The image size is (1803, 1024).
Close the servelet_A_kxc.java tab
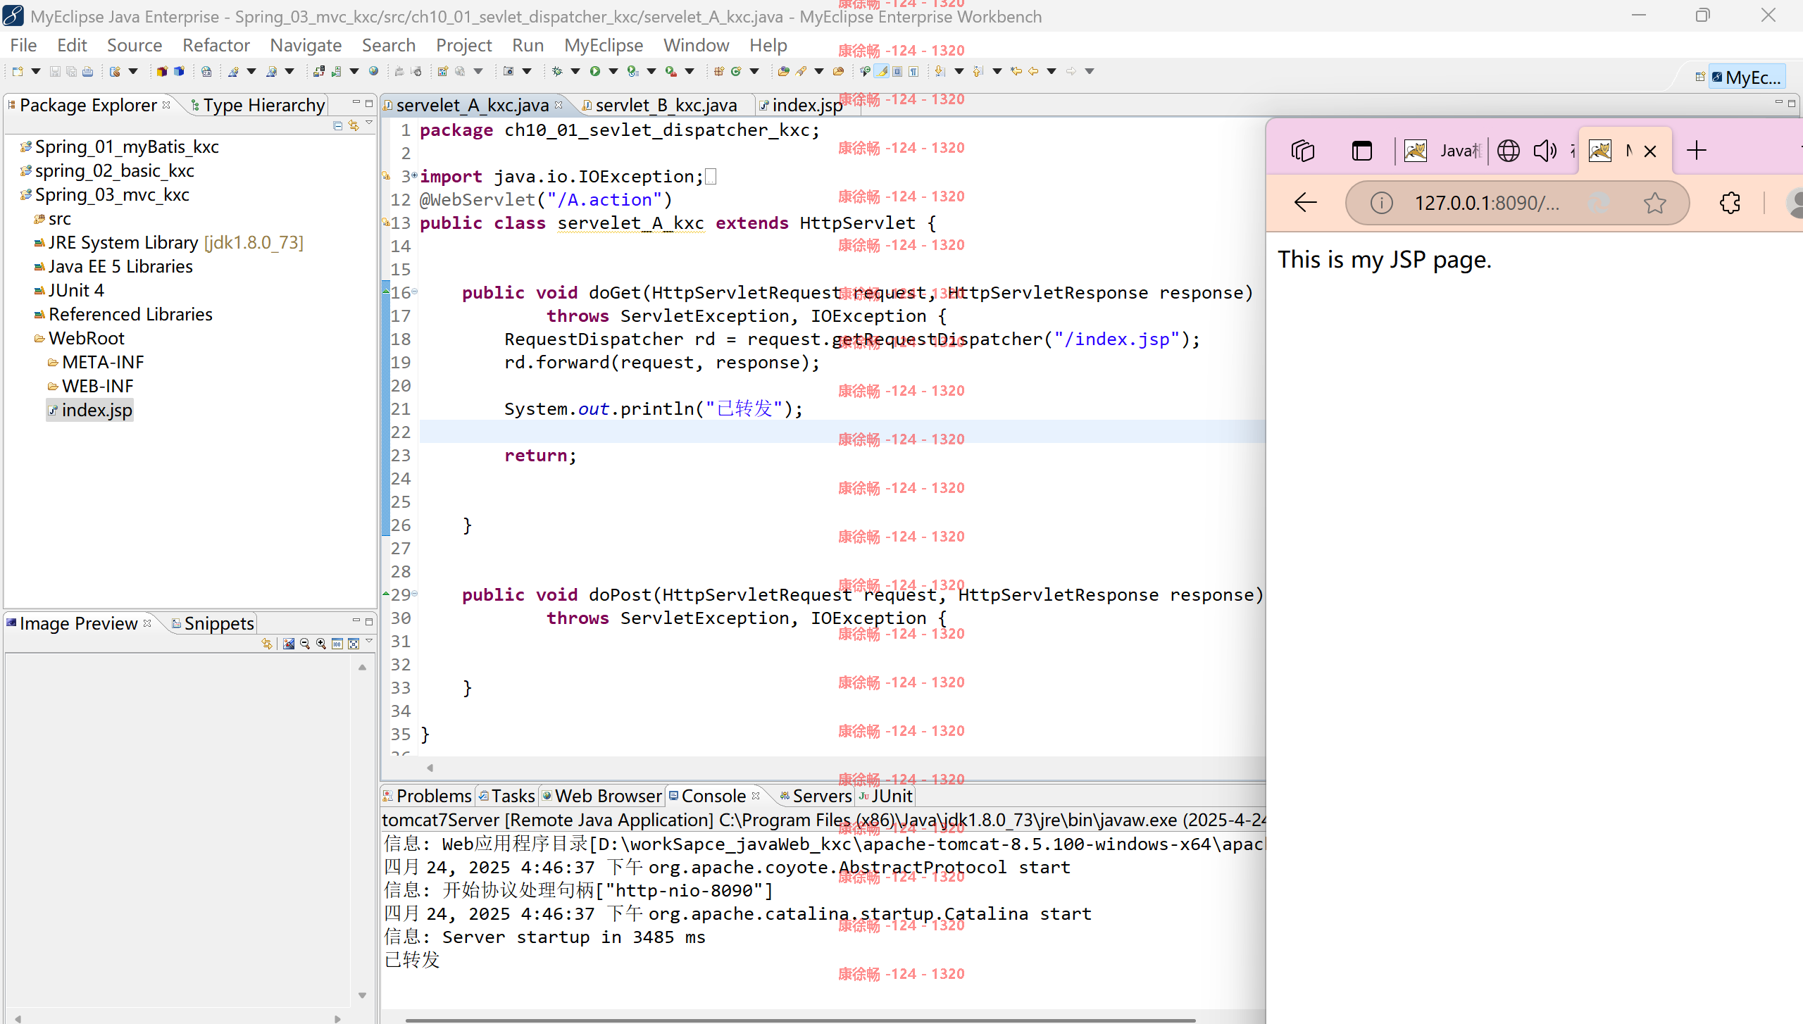coord(559,105)
